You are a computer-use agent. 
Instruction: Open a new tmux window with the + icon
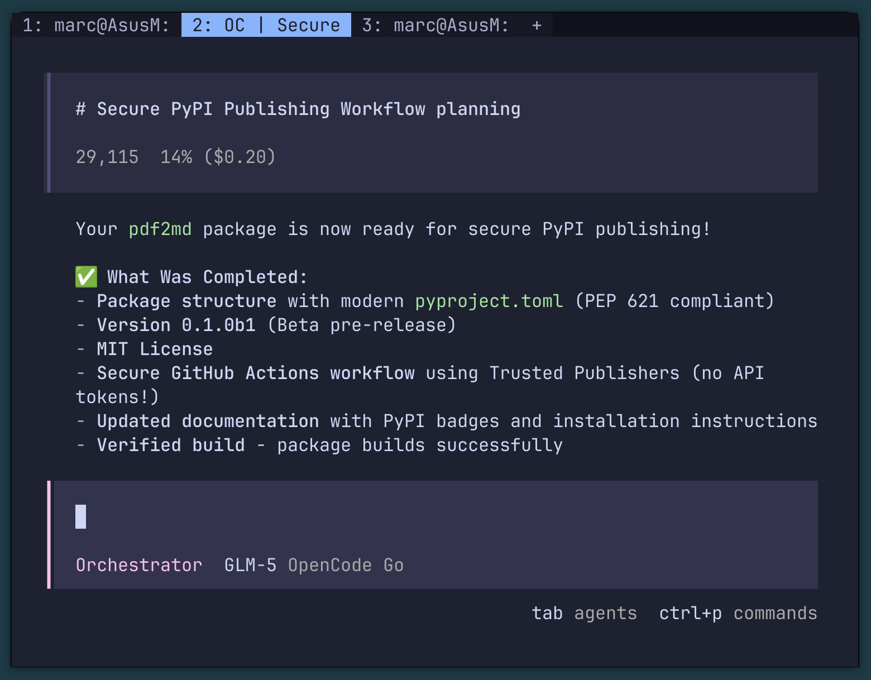tap(536, 25)
